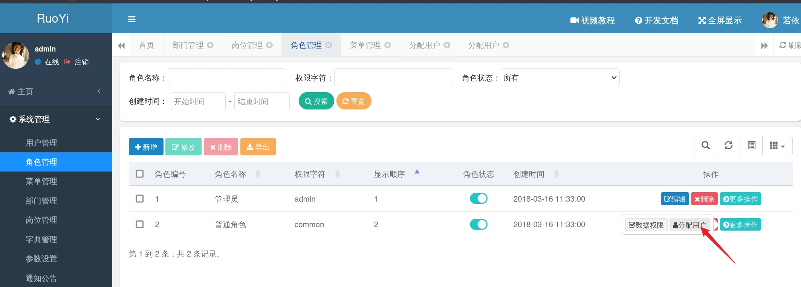
Task: Click the 角色名称 input field
Action: 227,77
